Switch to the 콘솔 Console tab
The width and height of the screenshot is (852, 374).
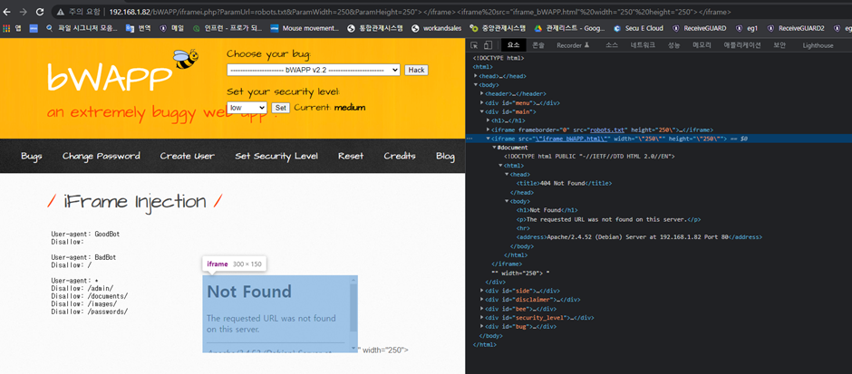tap(537, 45)
